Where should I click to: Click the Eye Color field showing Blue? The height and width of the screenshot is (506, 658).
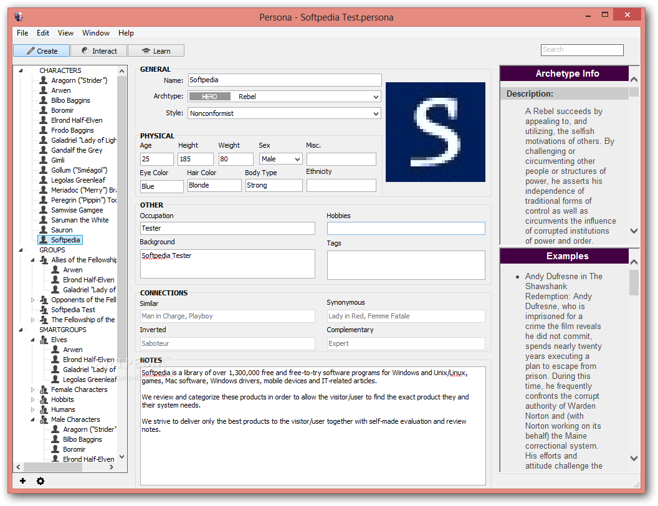click(x=161, y=186)
